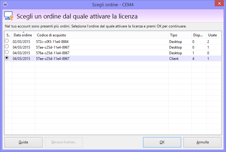Viewport: 226px width, 152px height.
Task: Click the computer with key license icon
Action: click(9, 16)
